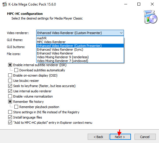
Task: Uncheck Add to MPC-HC playlist context menu entry
Action: [x=10, y=123]
